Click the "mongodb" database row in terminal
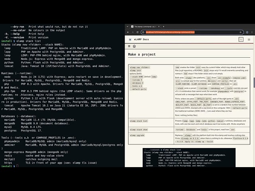The width and height of the screenshot is (255, 191). (37, 123)
